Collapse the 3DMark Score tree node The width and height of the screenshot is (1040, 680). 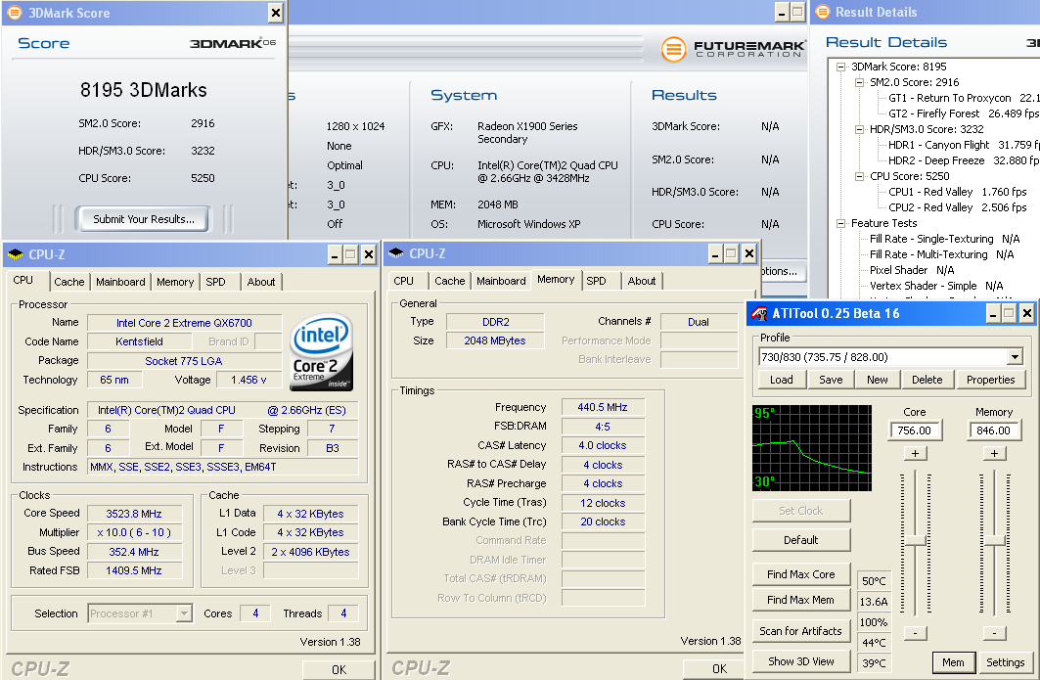coord(841,67)
